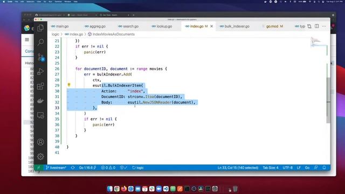Open Calendar from the Dock
Viewport: 345px width, 194px height.
(x=145, y=189)
